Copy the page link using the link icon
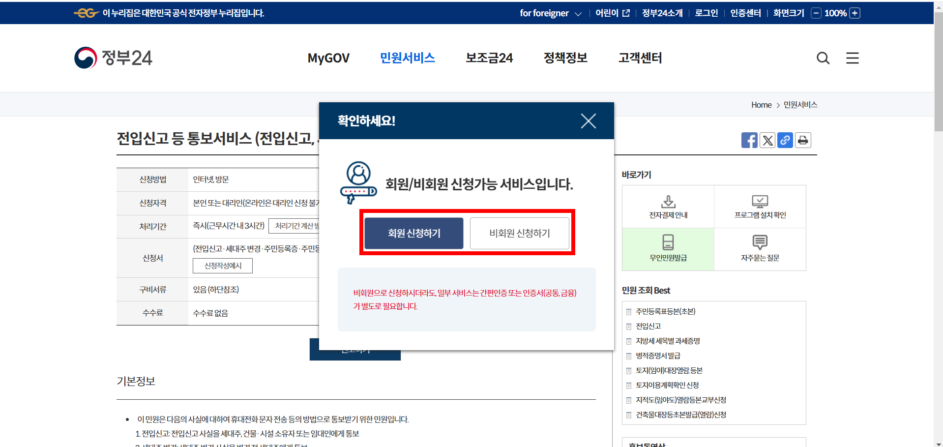Screen dimensions: 943x447 click(x=785, y=140)
